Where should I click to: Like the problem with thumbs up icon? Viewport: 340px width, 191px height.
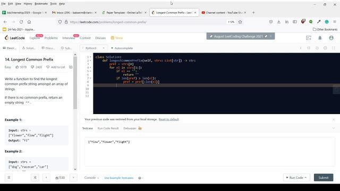coord(17,67)
